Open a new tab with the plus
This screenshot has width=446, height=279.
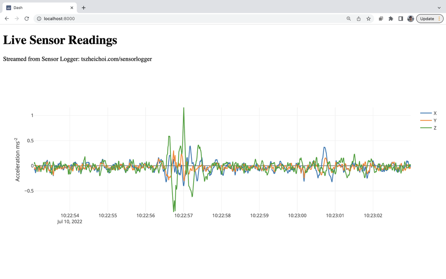click(83, 8)
